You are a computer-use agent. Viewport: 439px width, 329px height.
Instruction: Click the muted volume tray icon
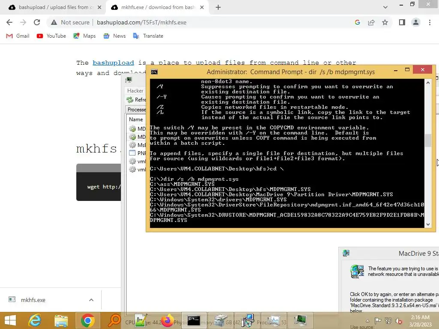click(398, 320)
